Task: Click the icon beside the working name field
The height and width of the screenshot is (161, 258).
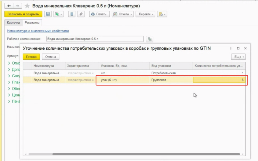Action: coord(150,39)
